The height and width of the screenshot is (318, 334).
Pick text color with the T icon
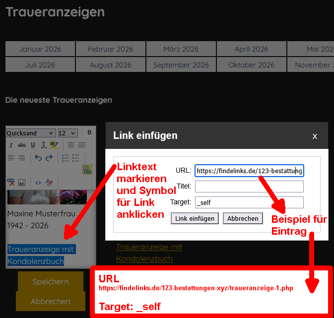click(43, 145)
